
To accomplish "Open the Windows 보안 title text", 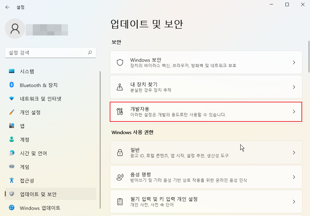I will [146, 60].
